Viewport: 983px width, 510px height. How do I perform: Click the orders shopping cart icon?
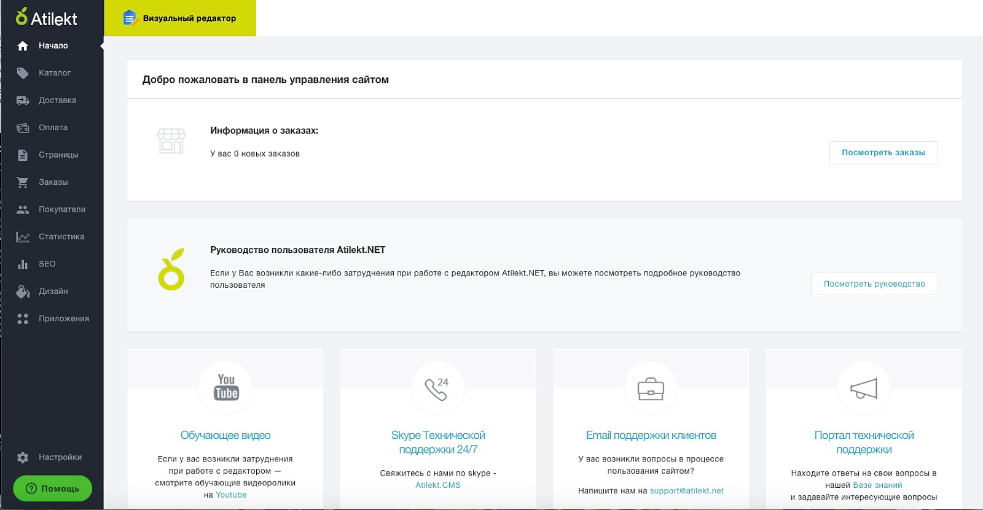click(23, 182)
